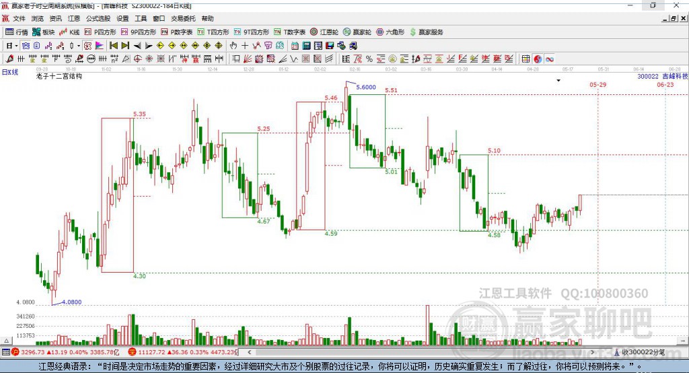The width and height of the screenshot is (689, 373).
Task: Select the percent % retracement tool
Action: pyautogui.click(x=369, y=59)
